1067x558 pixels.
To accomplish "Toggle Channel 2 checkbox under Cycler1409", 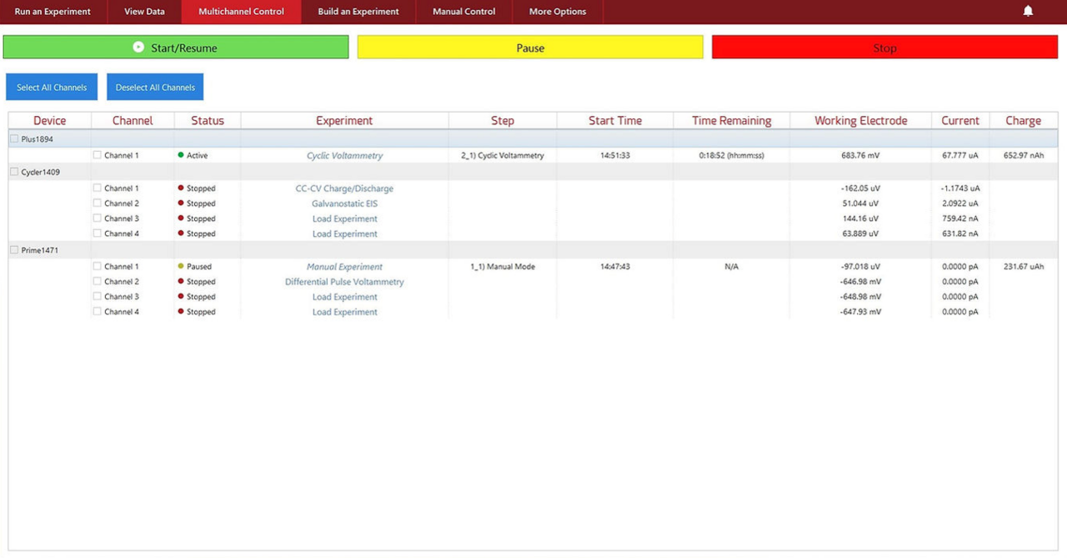I will click(98, 204).
